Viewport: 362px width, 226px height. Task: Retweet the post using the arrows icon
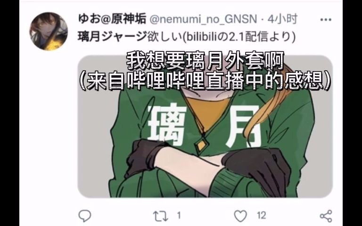tap(160, 216)
